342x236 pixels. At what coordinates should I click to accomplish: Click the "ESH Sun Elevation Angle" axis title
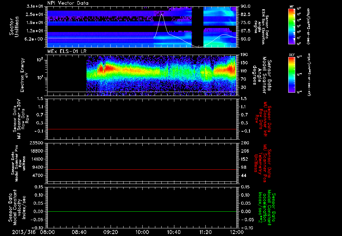tap(261, 27)
